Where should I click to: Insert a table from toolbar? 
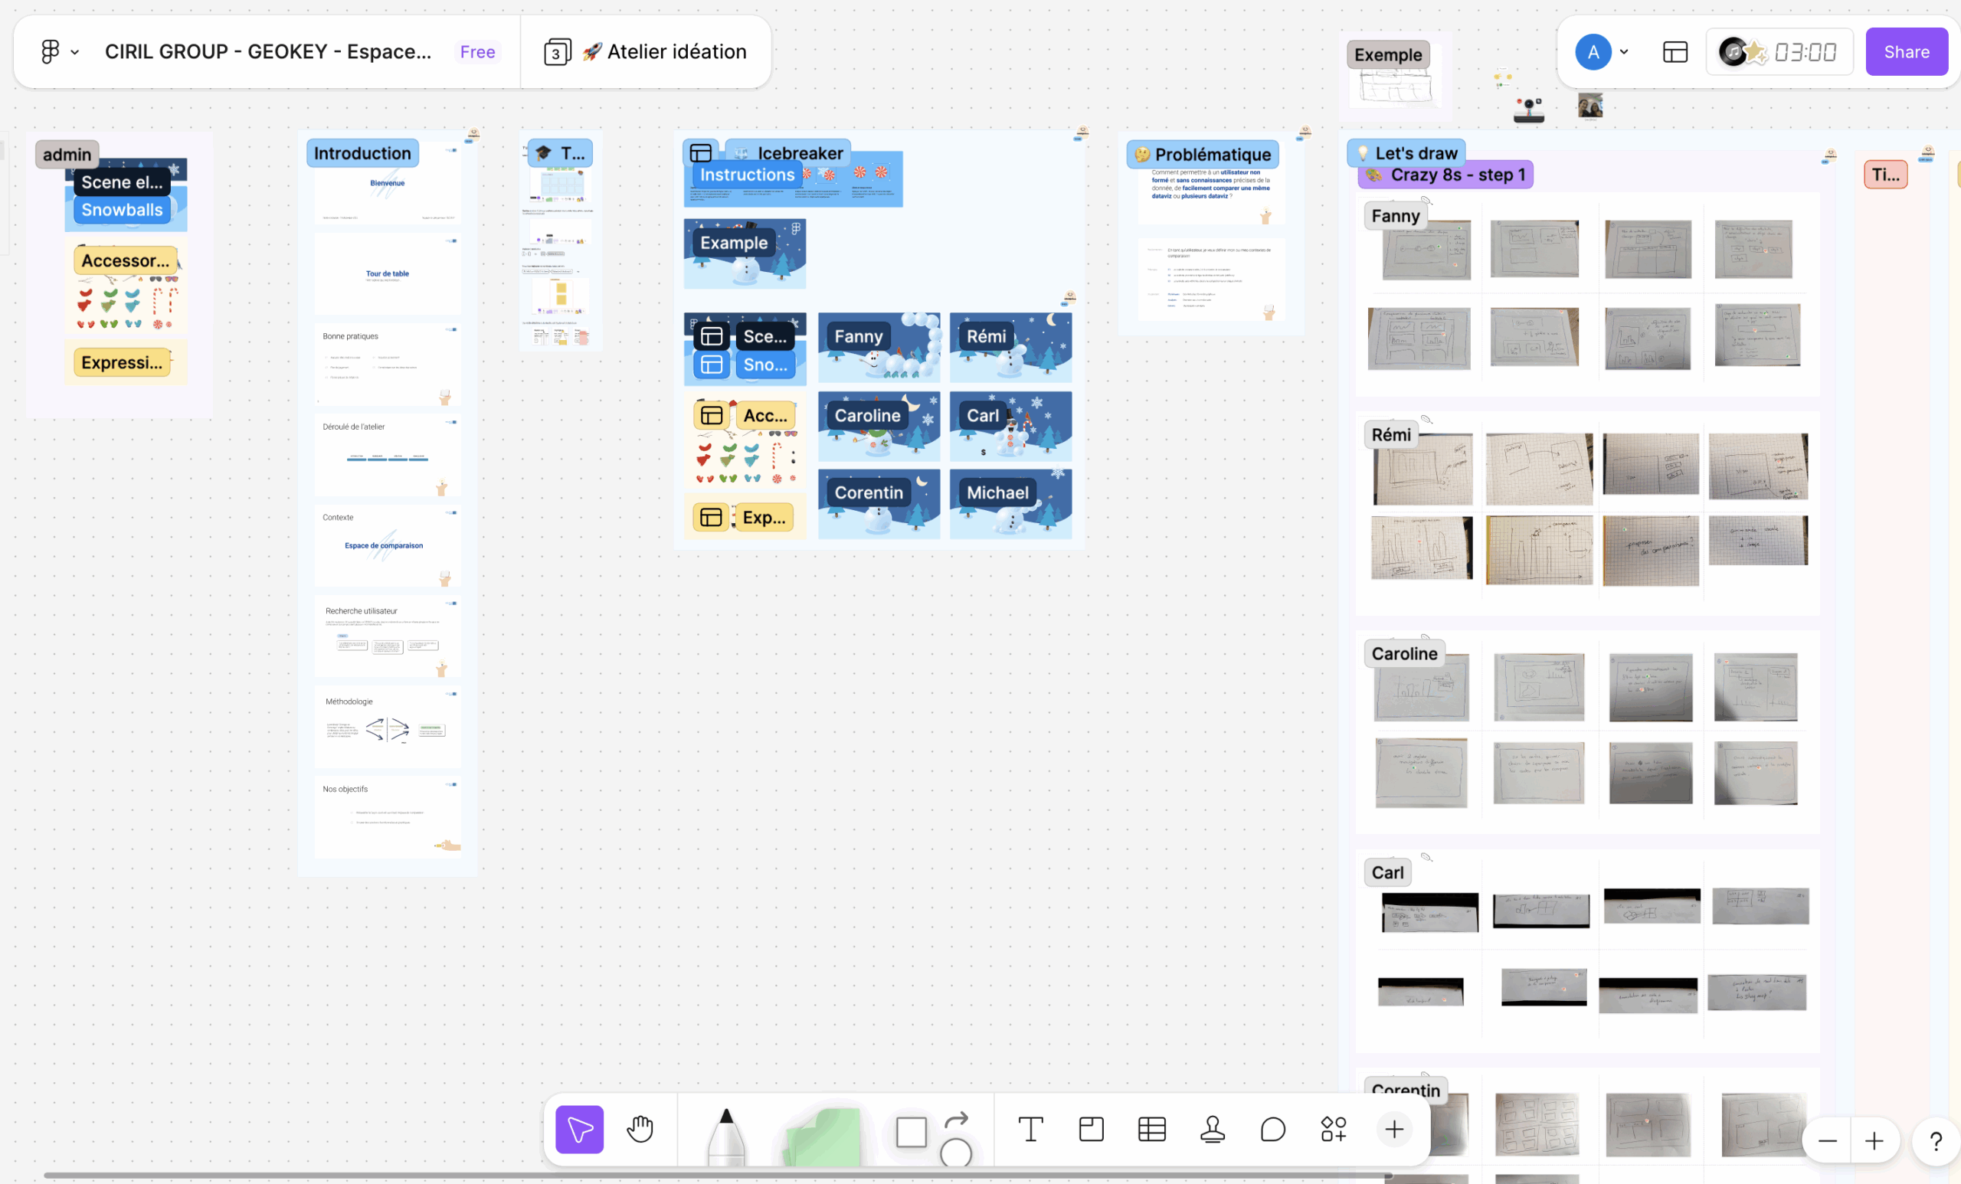point(1151,1128)
